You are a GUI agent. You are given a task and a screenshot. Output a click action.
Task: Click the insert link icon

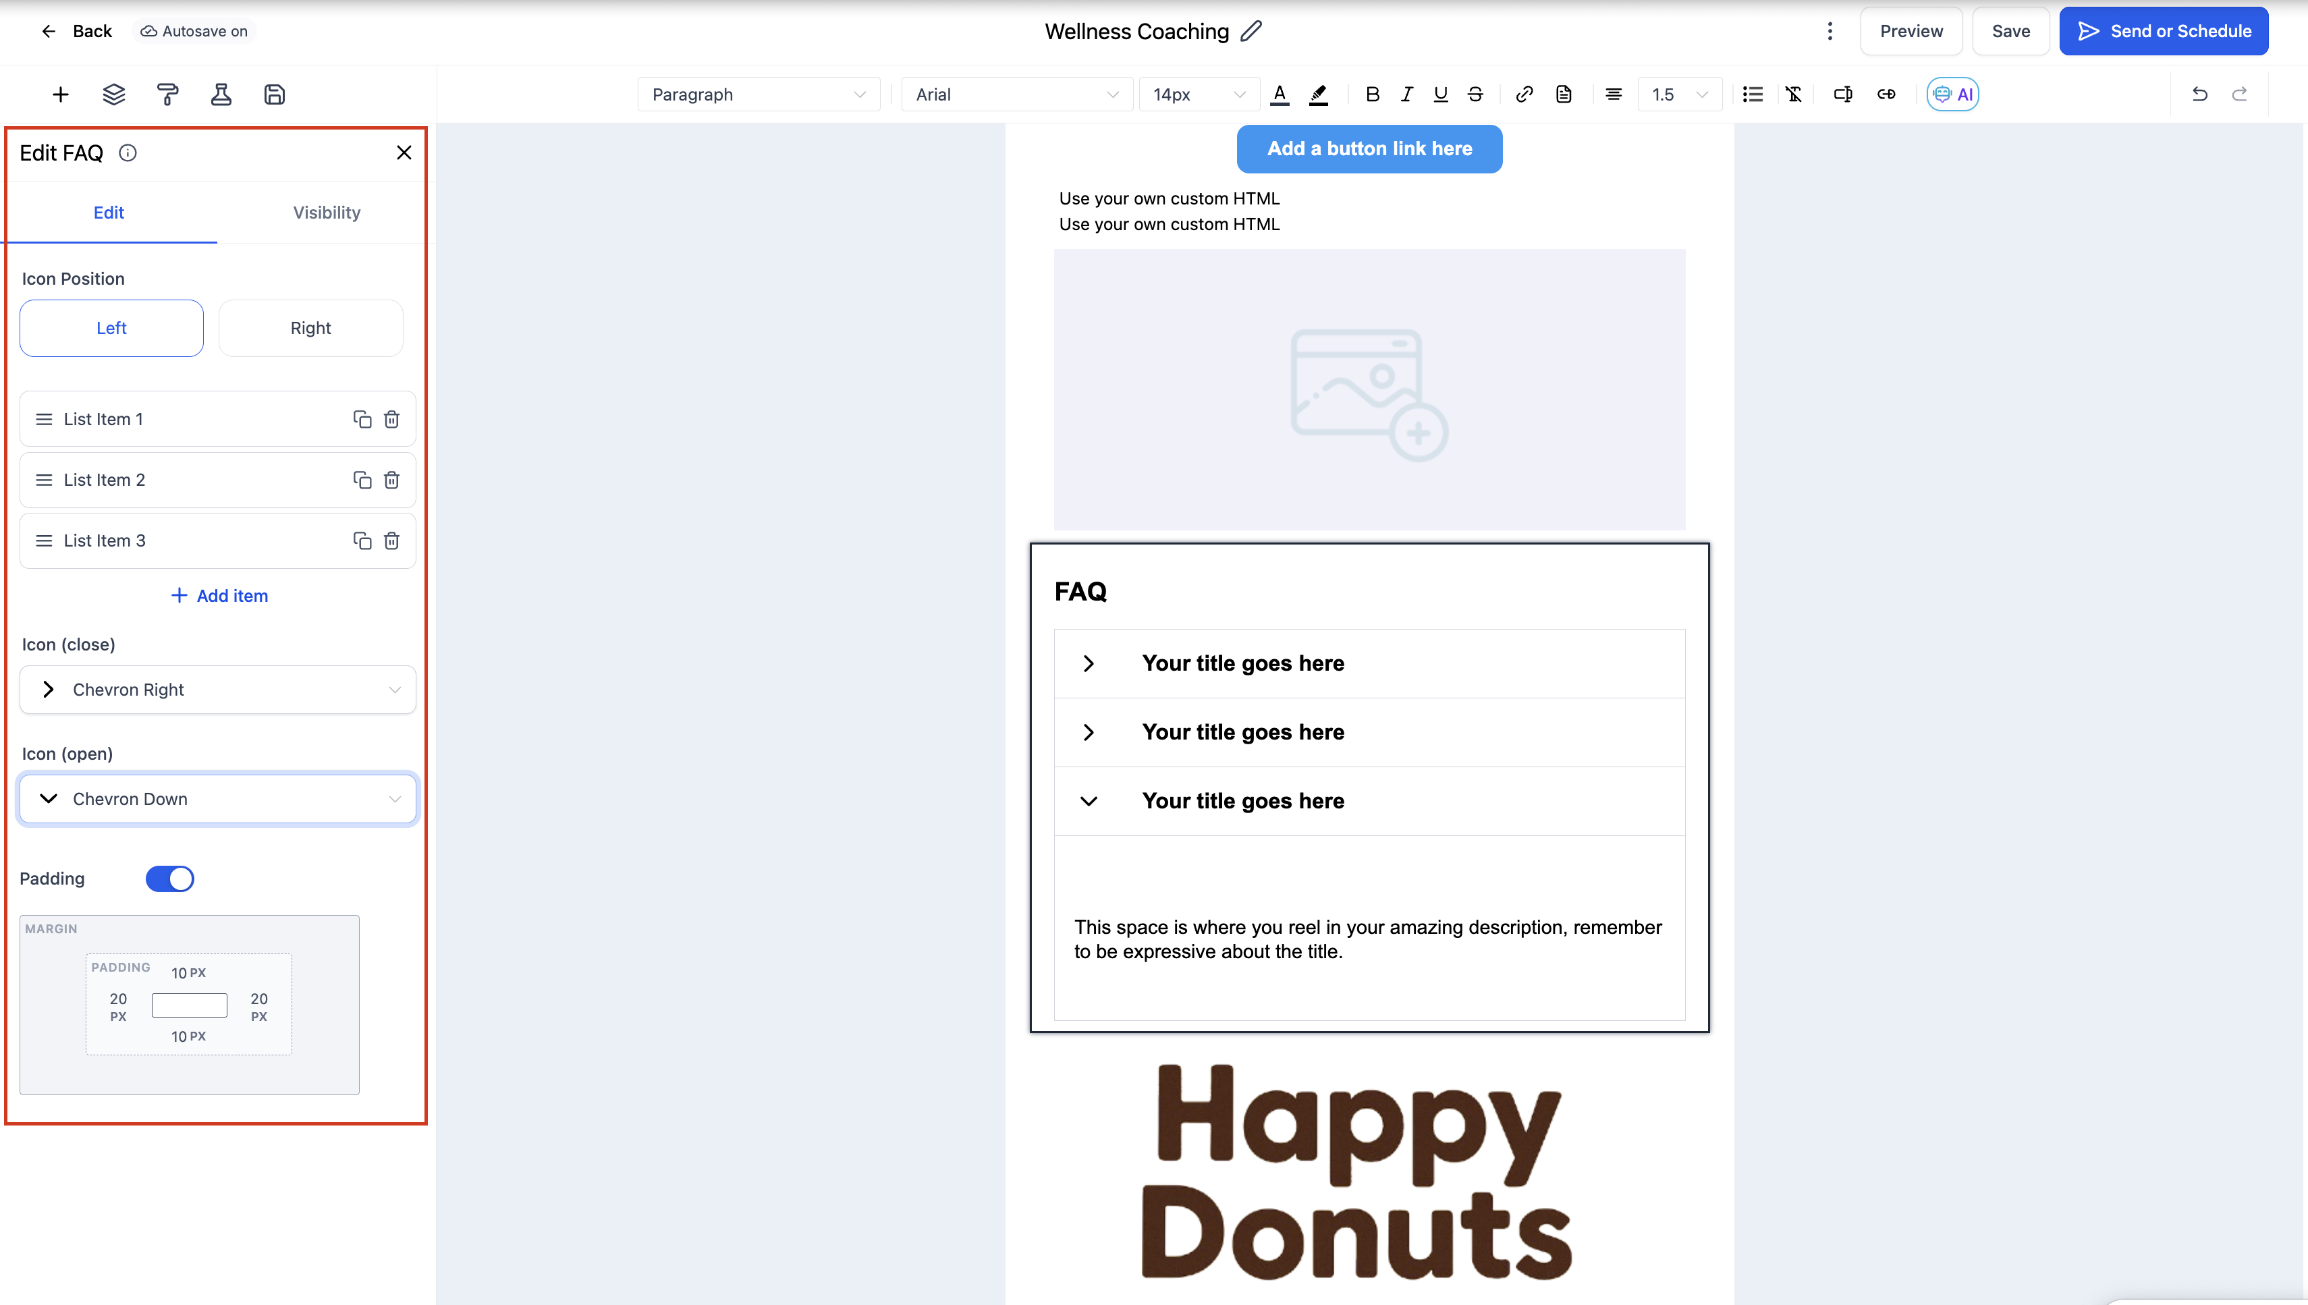pos(1524,94)
